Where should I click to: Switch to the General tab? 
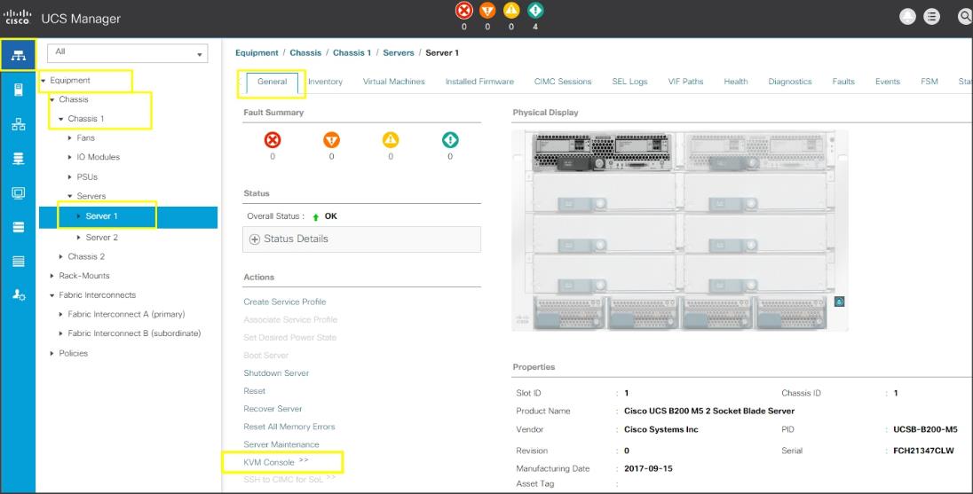click(x=272, y=82)
